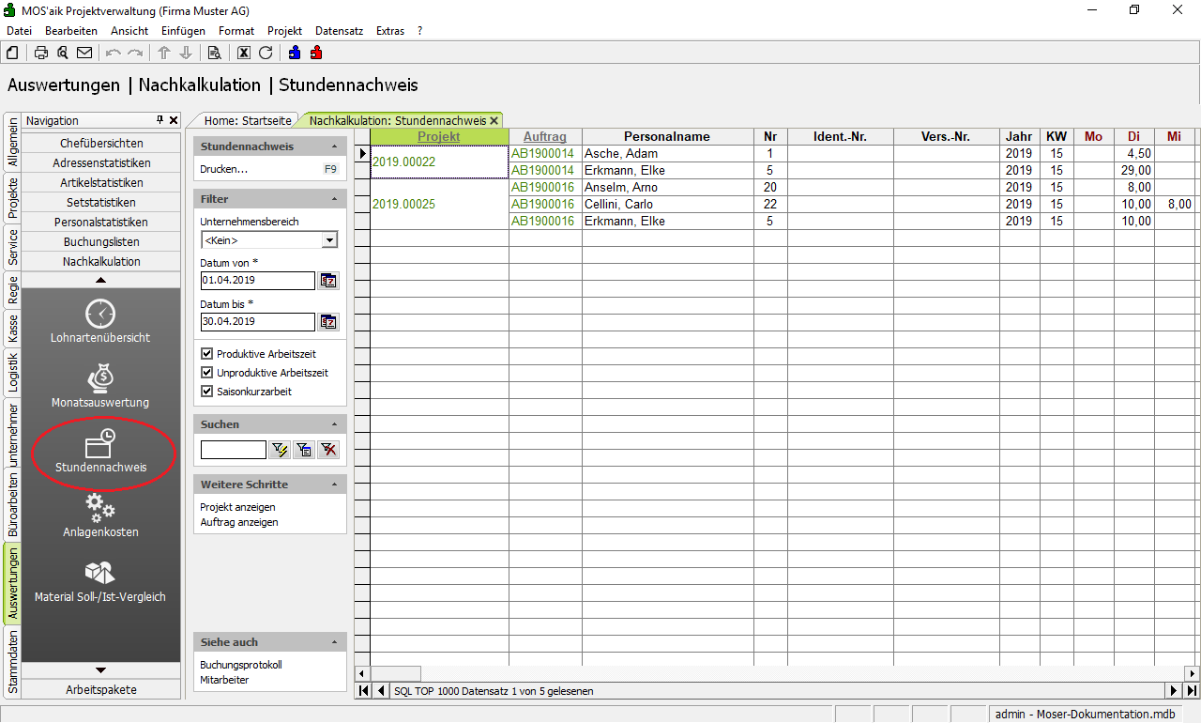Click the Buchungsprotokoll link
1201x723 pixels.
click(x=241, y=665)
